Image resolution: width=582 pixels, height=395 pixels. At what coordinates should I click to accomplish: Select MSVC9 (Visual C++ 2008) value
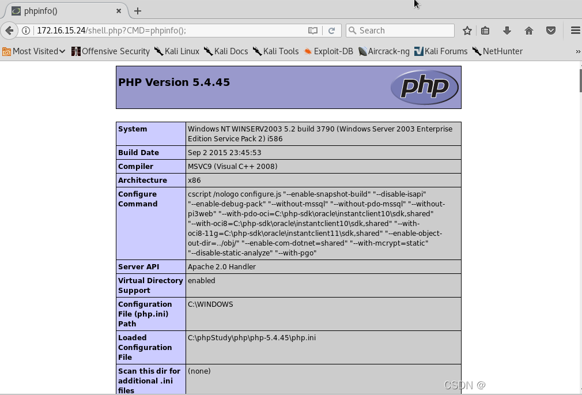pyautogui.click(x=232, y=167)
